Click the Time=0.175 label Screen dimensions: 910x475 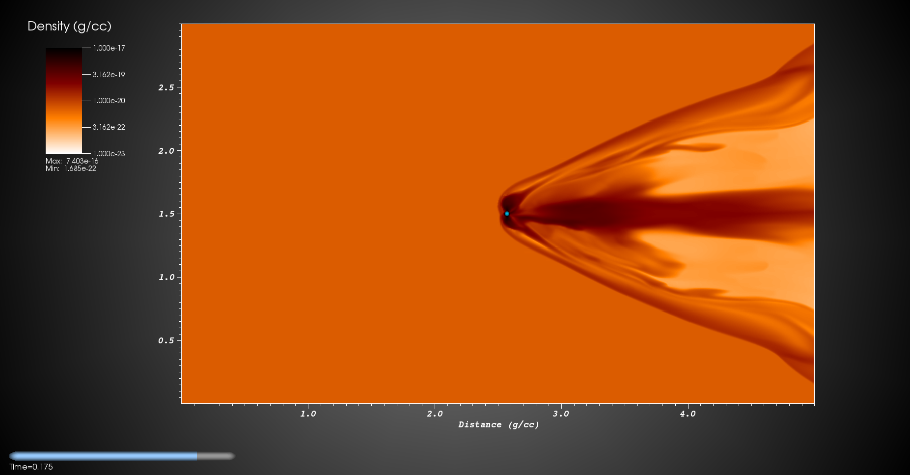click(x=31, y=467)
